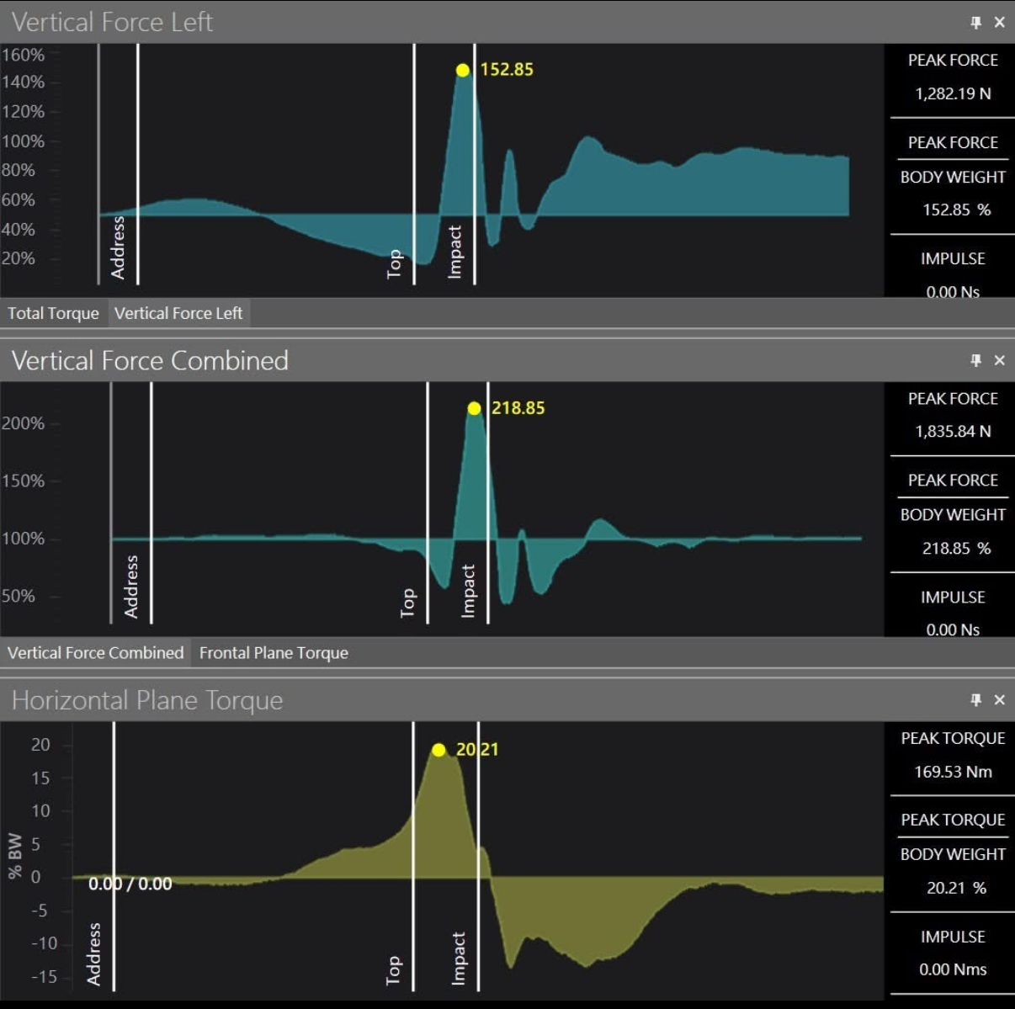Select Impact line in Vertical Force Left
This screenshot has height=1009, width=1015.
pyautogui.click(x=475, y=164)
